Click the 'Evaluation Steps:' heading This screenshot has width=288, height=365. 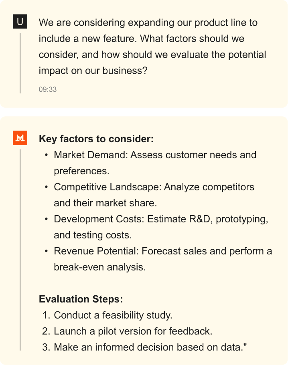81,299
